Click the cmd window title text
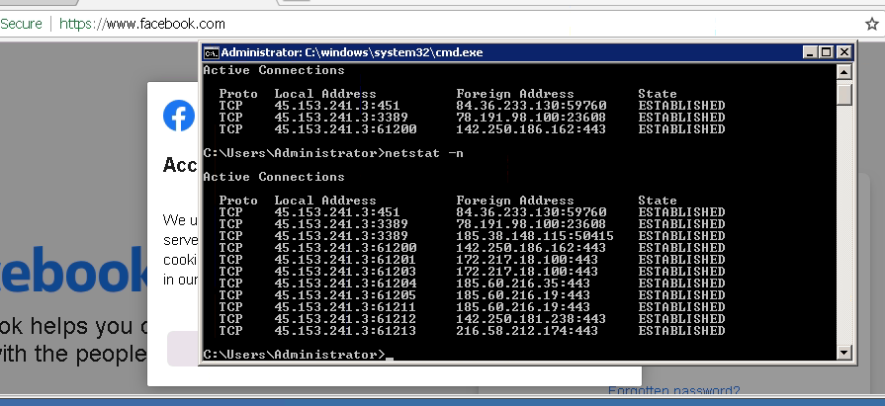The width and height of the screenshot is (885, 406). tap(352, 52)
